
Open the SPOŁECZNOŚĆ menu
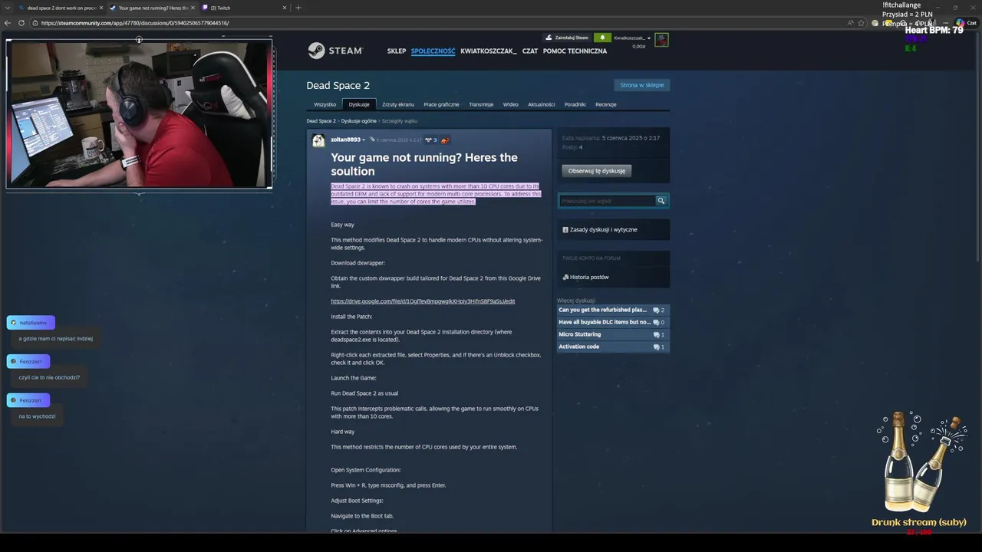pos(433,51)
